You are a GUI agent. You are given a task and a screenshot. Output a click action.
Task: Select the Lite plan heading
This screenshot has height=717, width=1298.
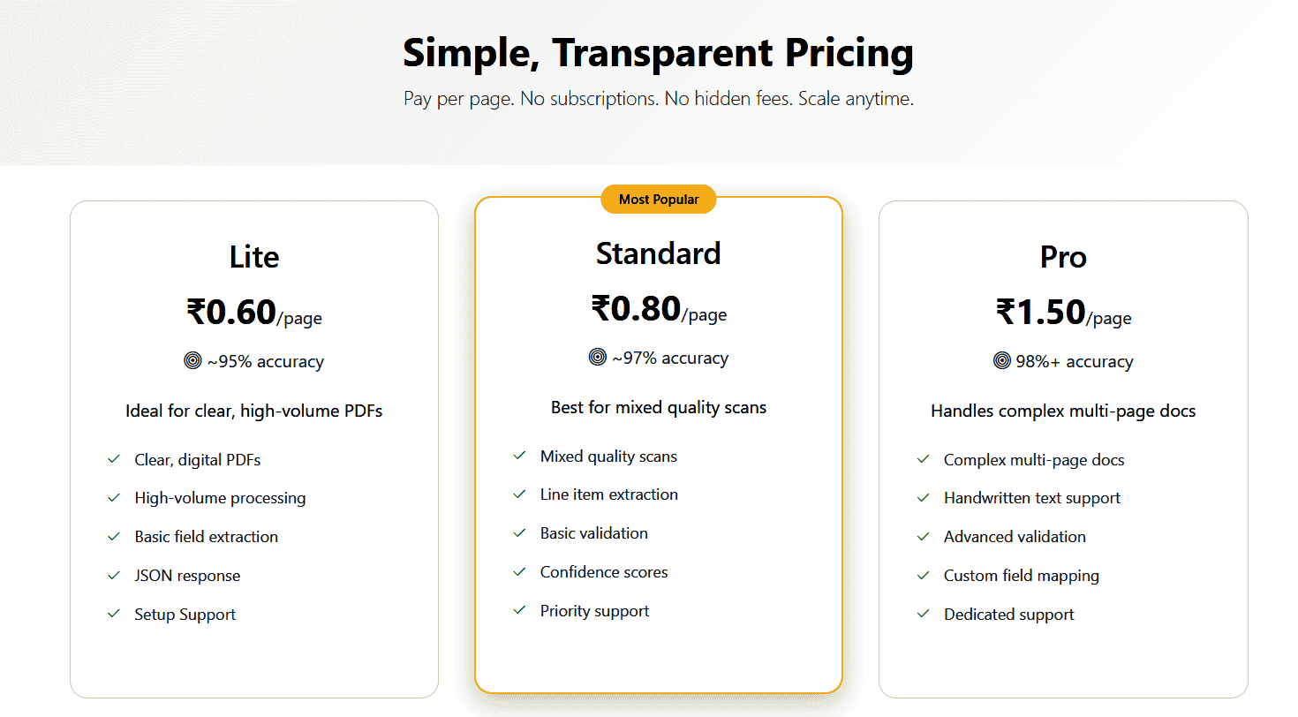(x=254, y=257)
